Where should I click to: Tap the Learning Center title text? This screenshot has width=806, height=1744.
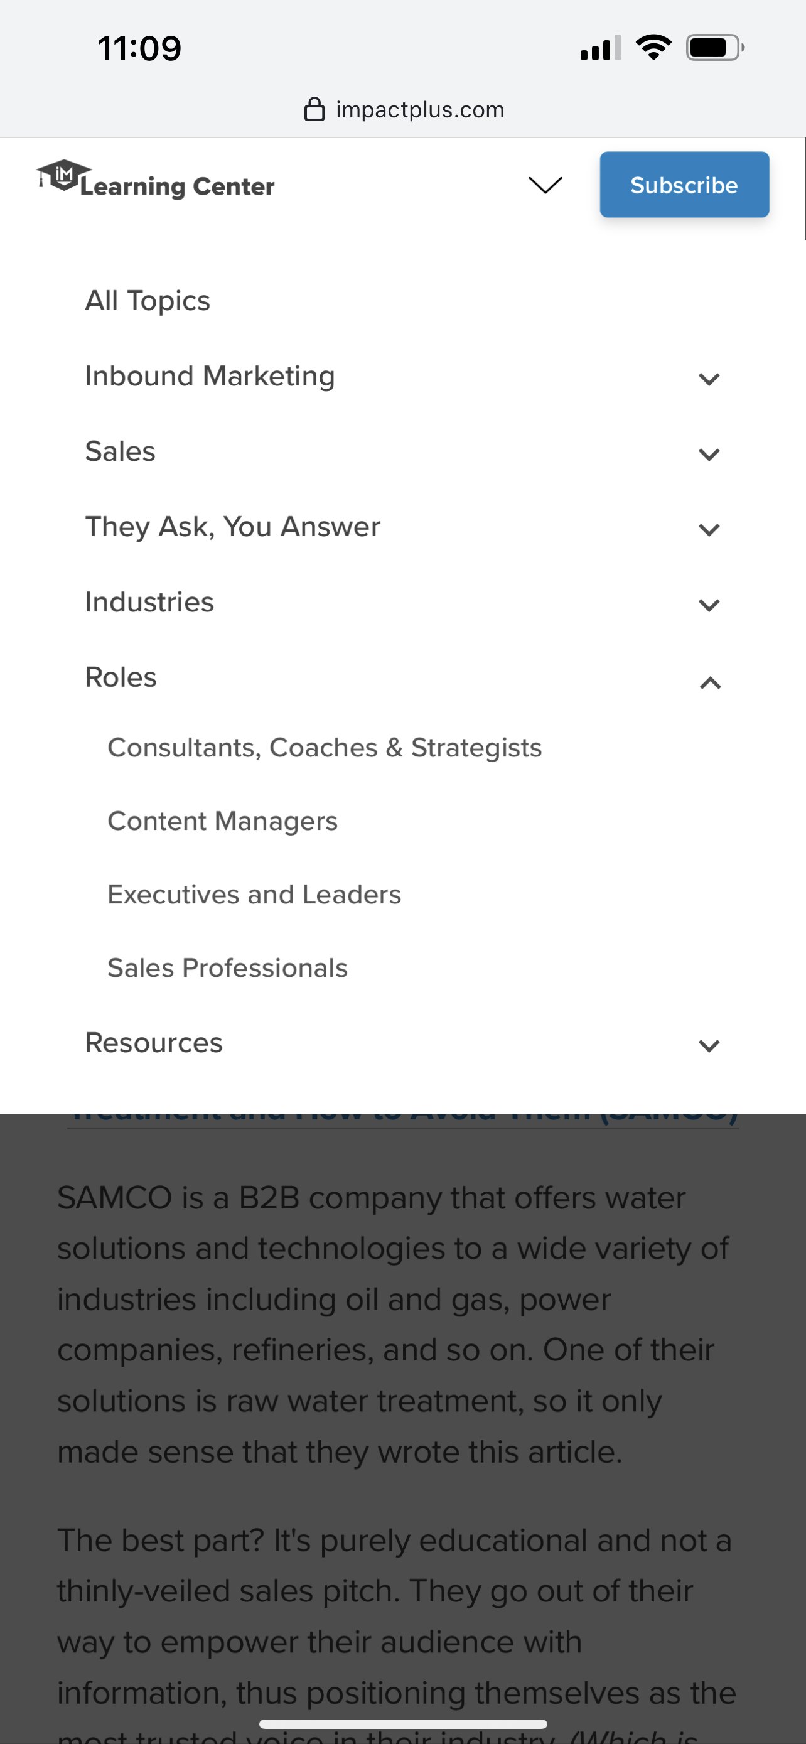(x=177, y=187)
